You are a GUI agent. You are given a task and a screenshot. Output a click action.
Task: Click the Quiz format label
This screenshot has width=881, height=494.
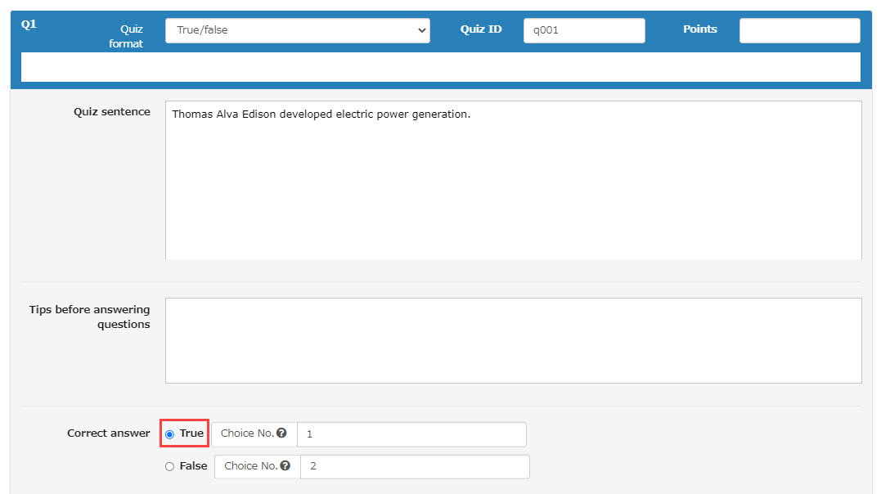coord(127,36)
